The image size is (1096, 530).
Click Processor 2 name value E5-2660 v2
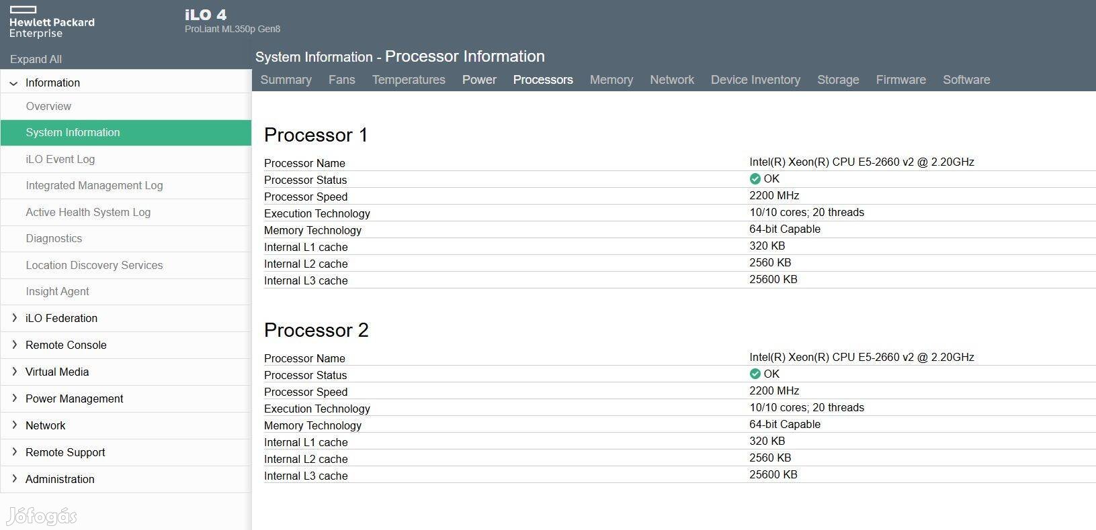(861, 357)
